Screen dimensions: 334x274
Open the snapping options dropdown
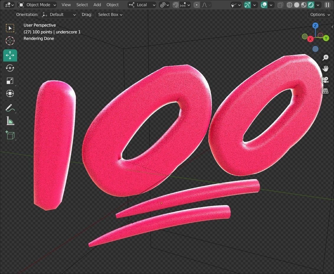(x=185, y=5)
